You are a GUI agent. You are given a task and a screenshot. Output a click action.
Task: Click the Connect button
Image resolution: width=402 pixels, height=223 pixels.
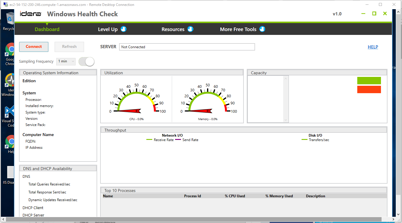coord(34,47)
